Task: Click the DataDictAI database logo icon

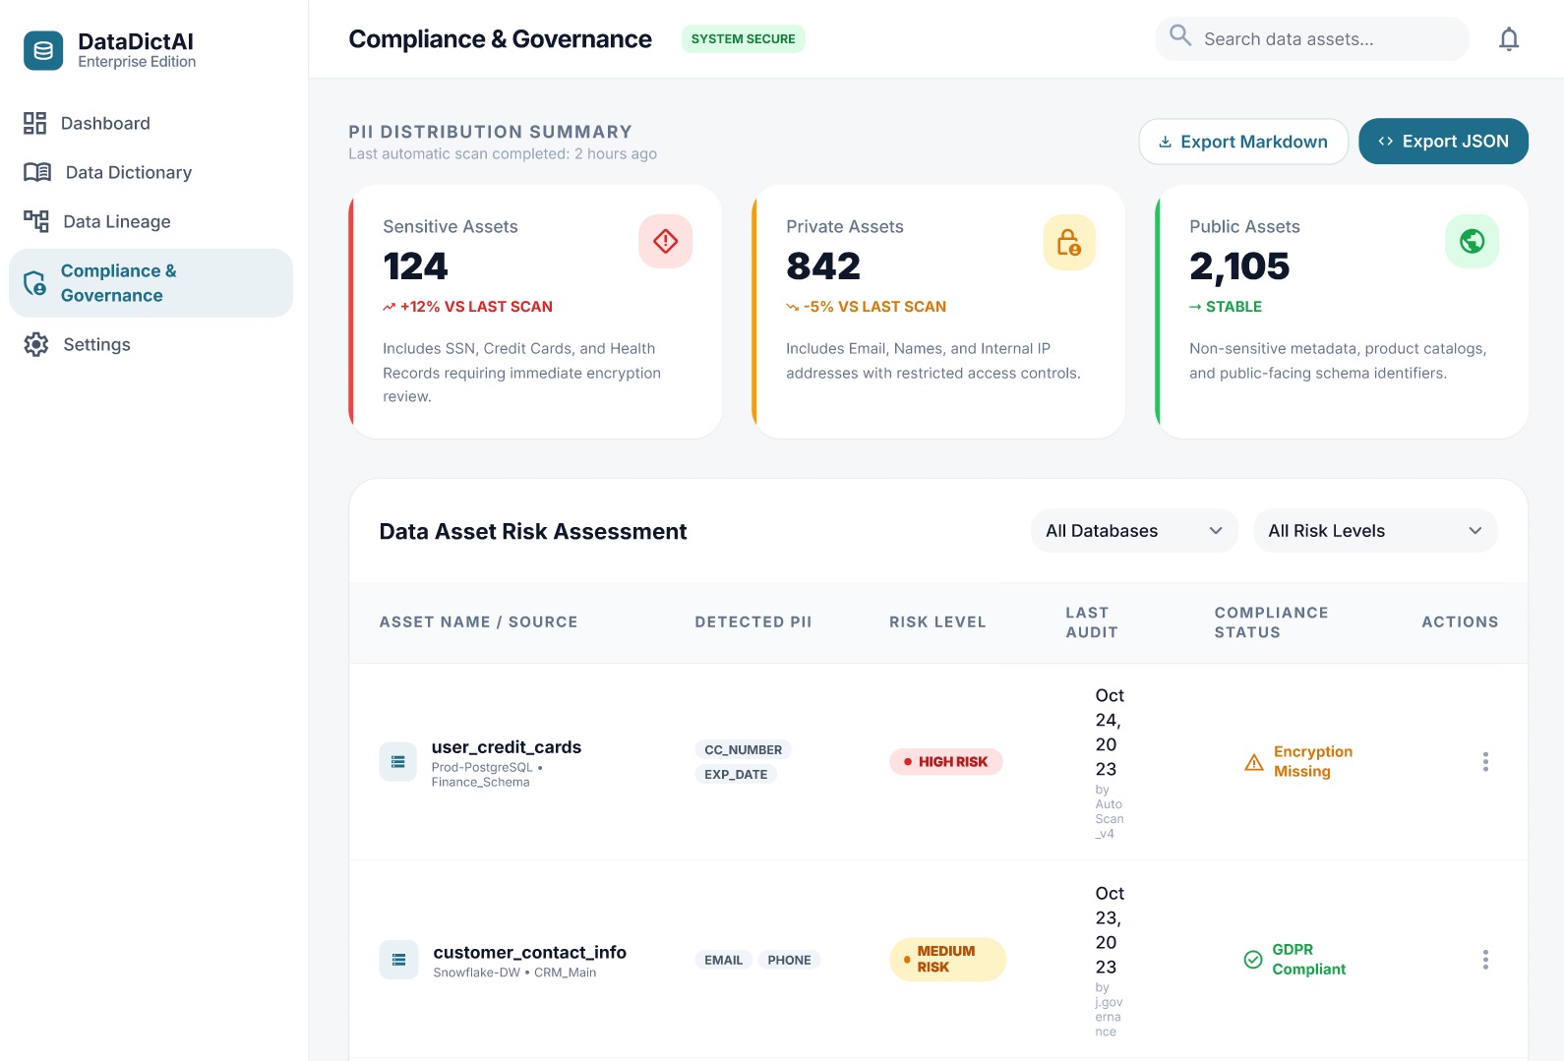Action: coord(43,51)
